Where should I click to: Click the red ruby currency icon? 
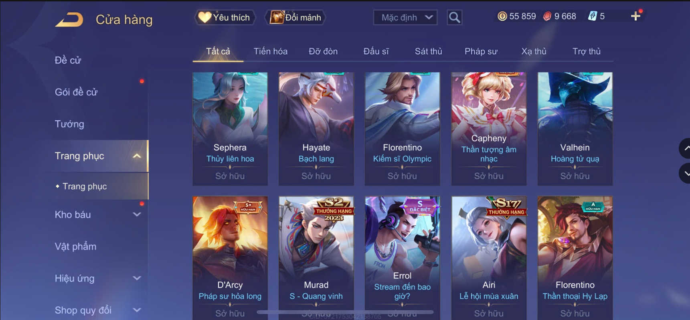tap(547, 16)
